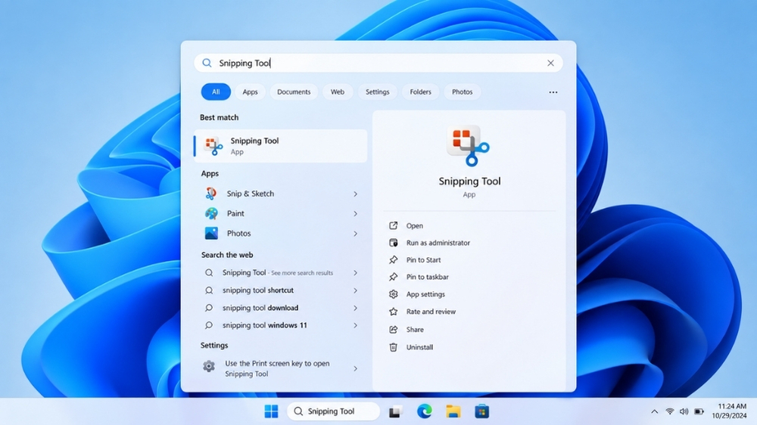Click the Open action icon
Viewport: 757px width, 425px height.
[394, 225]
